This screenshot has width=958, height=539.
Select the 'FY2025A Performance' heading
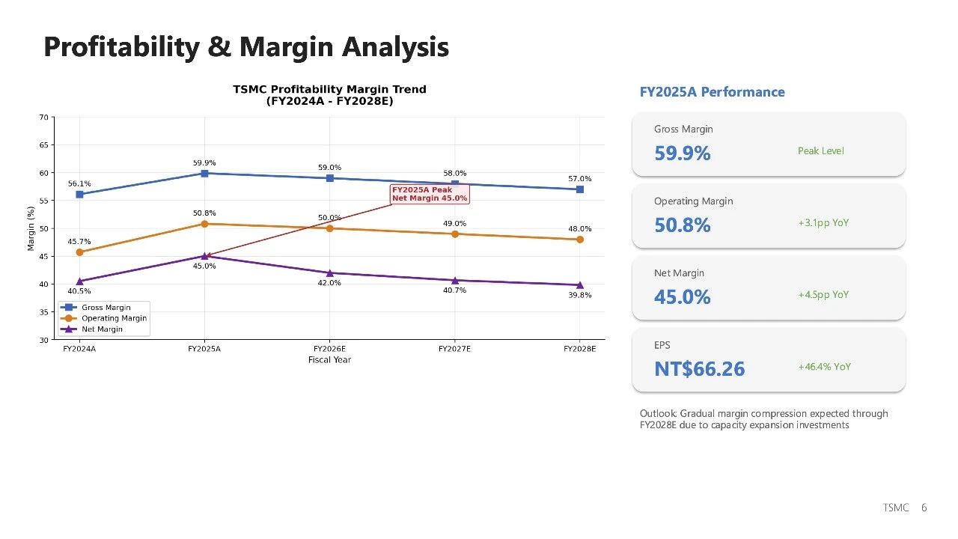tap(712, 92)
